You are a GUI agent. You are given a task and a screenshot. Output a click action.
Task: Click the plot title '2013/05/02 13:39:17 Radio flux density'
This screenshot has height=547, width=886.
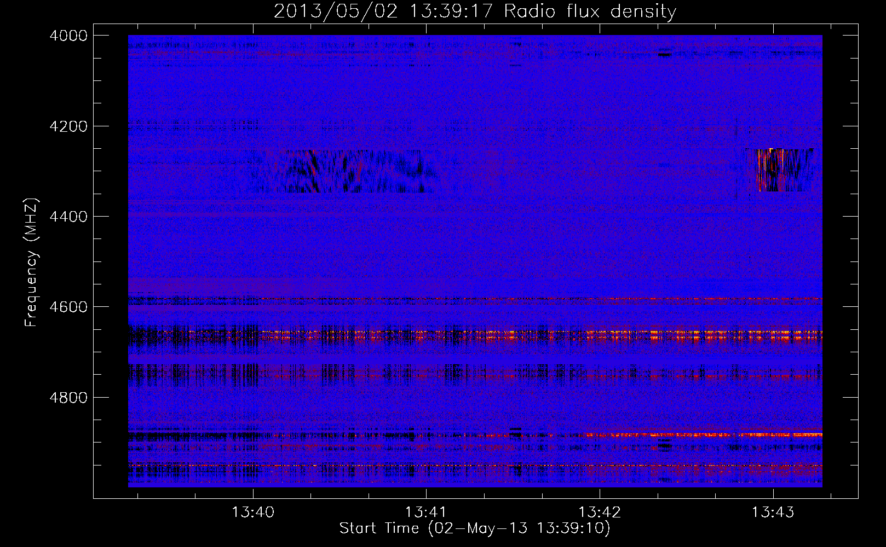[x=475, y=11]
